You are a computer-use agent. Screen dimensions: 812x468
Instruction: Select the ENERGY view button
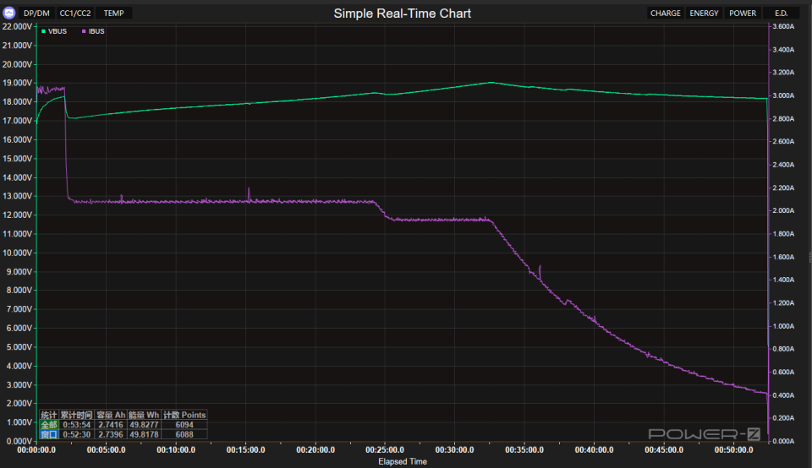(x=704, y=13)
